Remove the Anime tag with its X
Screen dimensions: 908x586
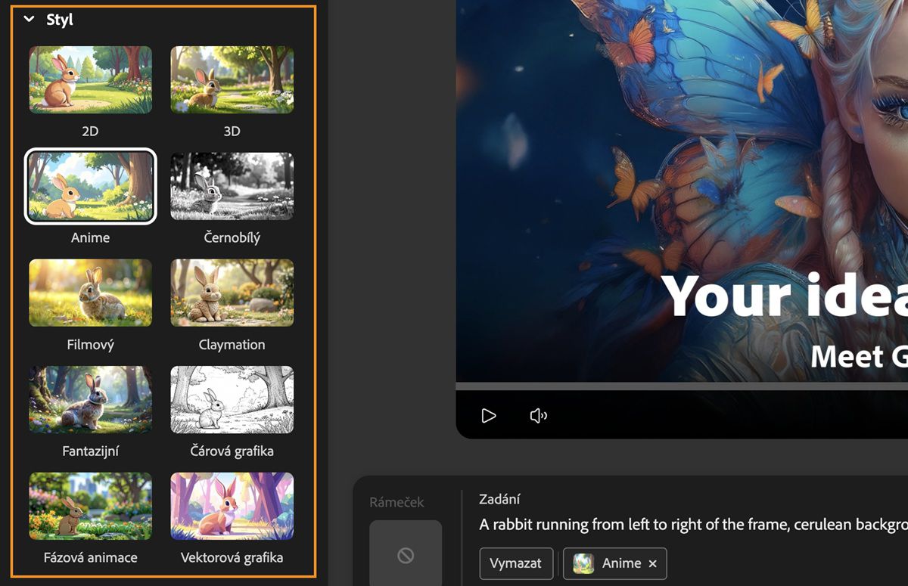tap(652, 563)
